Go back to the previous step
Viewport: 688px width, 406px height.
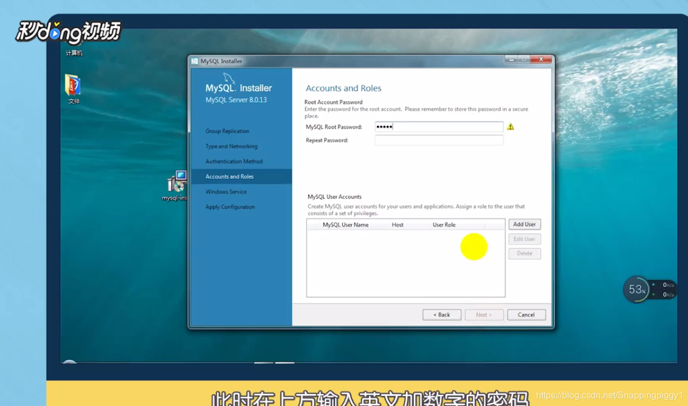(442, 315)
